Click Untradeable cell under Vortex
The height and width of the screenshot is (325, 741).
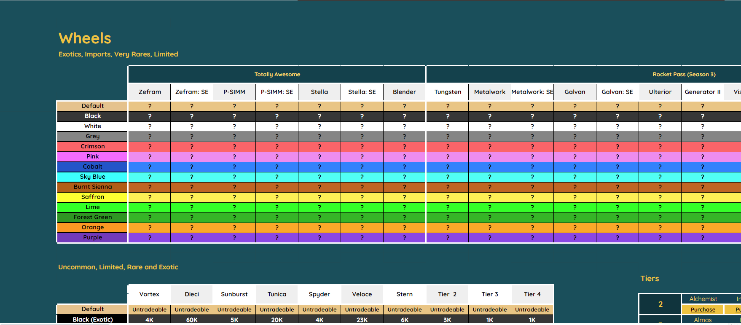tap(149, 309)
